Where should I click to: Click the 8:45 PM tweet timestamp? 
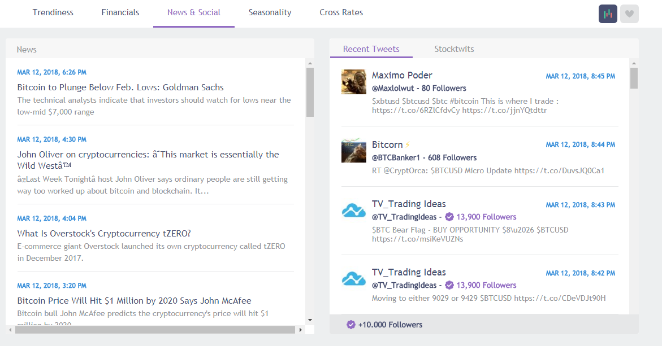pyautogui.click(x=581, y=76)
